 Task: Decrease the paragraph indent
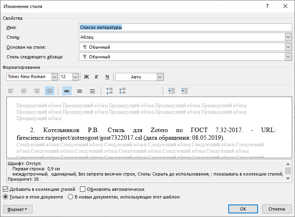coord(172,91)
